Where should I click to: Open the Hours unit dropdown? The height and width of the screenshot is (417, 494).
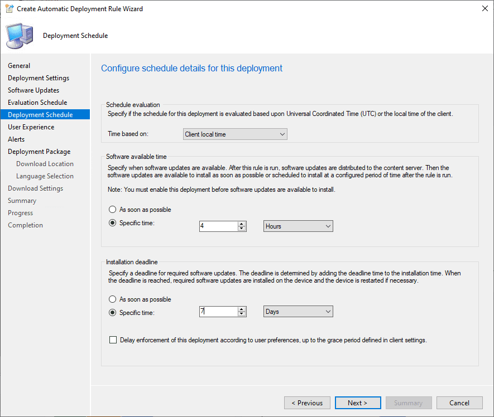[x=298, y=226]
